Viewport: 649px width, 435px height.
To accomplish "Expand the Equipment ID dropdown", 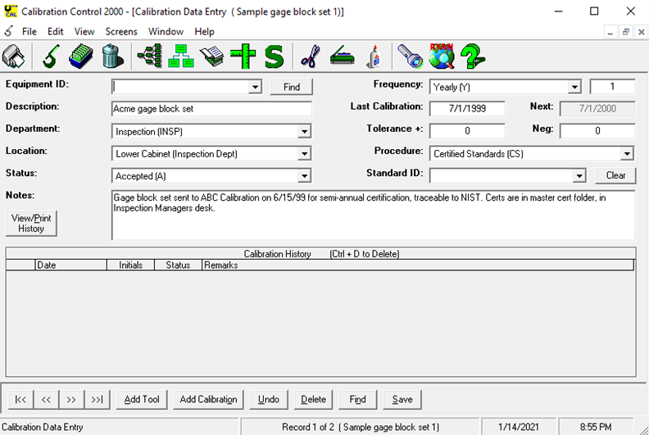I will (x=255, y=87).
